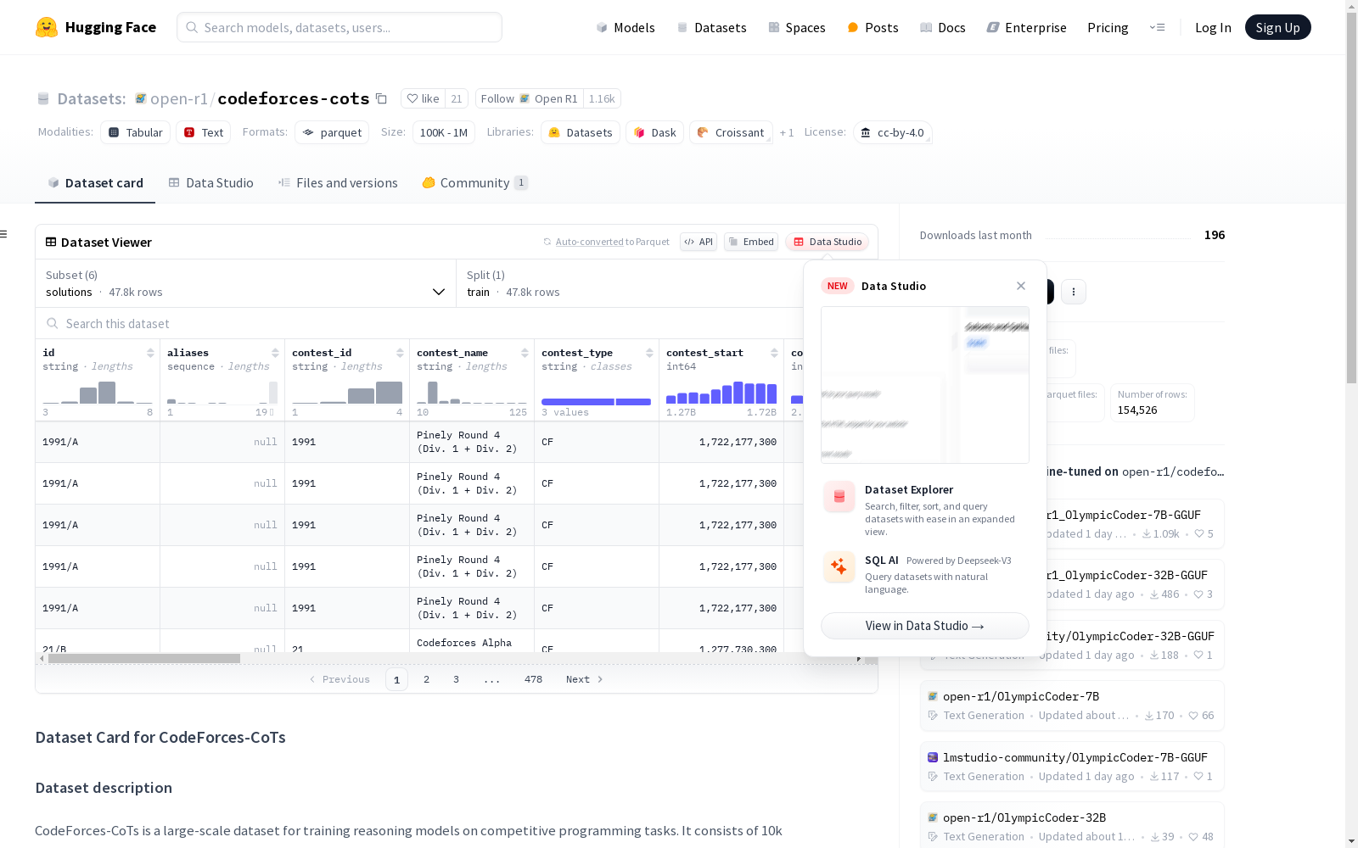The width and height of the screenshot is (1358, 848).
Task: Select the Dask library tag
Action: tap(654, 132)
